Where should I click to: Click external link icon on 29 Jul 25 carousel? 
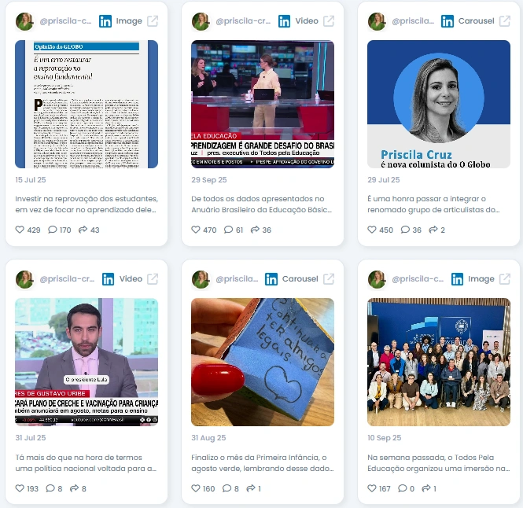pos(505,21)
